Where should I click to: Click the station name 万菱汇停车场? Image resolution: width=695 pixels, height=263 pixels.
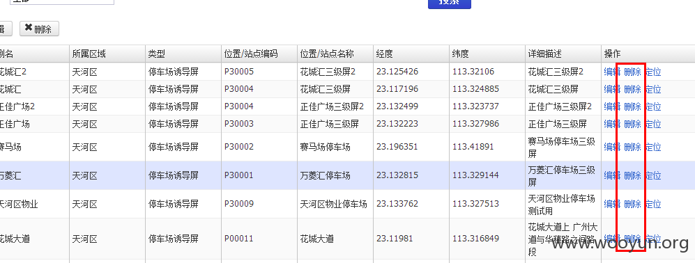326,175
